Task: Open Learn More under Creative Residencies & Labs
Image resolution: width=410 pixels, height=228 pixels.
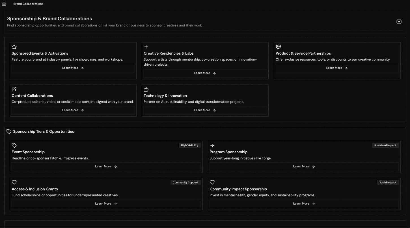Action: tap(205, 73)
